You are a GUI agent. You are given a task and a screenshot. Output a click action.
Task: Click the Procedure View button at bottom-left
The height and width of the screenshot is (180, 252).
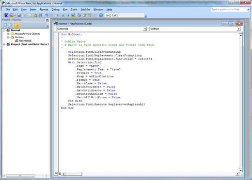pos(56,173)
